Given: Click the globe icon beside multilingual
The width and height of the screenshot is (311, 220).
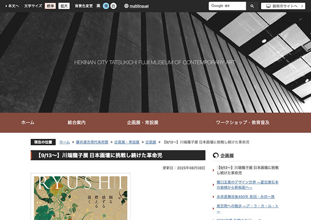Looking at the screenshot, I should pos(126,6).
